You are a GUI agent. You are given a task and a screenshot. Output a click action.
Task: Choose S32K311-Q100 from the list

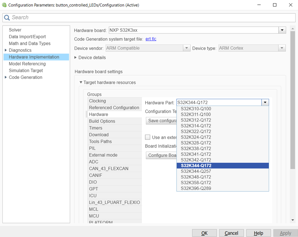click(223, 115)
